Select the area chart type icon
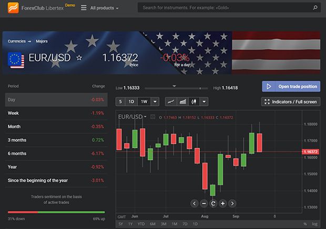Viewport: 326px width, 229px height. click(x=182, y=101)
